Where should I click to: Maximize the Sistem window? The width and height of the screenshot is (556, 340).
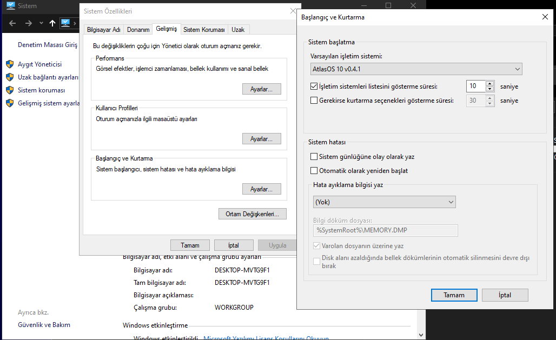point(388,5)
